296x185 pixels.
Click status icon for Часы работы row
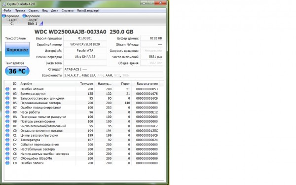click(x=7, y=112)
